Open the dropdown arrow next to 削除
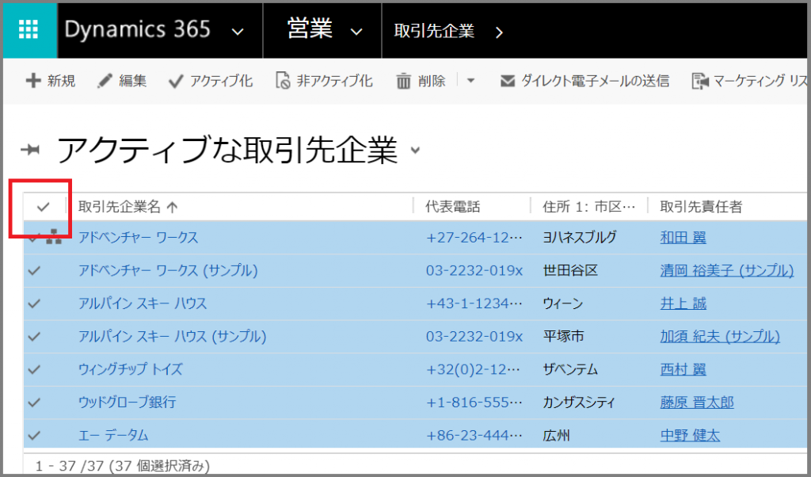This screenshot has width=811, height=477. [470, 81]
